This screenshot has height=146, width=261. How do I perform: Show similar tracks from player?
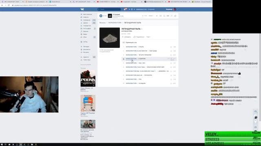coord(168,16)
